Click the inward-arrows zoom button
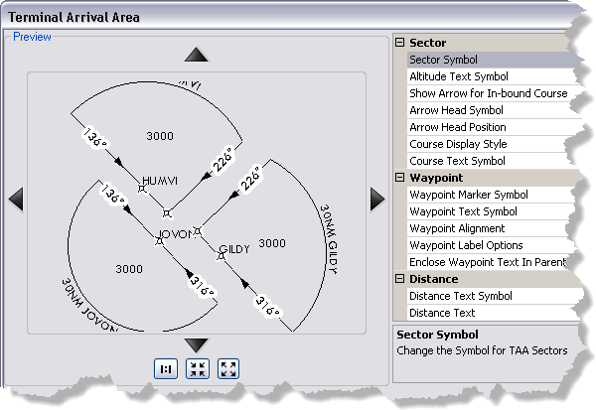 click(x=198, y=368)
